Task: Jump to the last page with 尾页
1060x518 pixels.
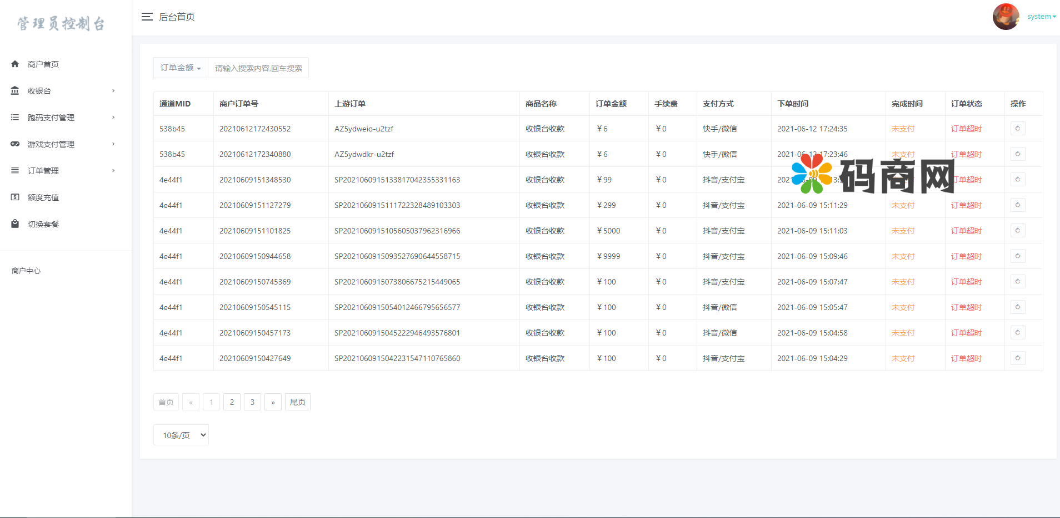Action: coord(297,402)
